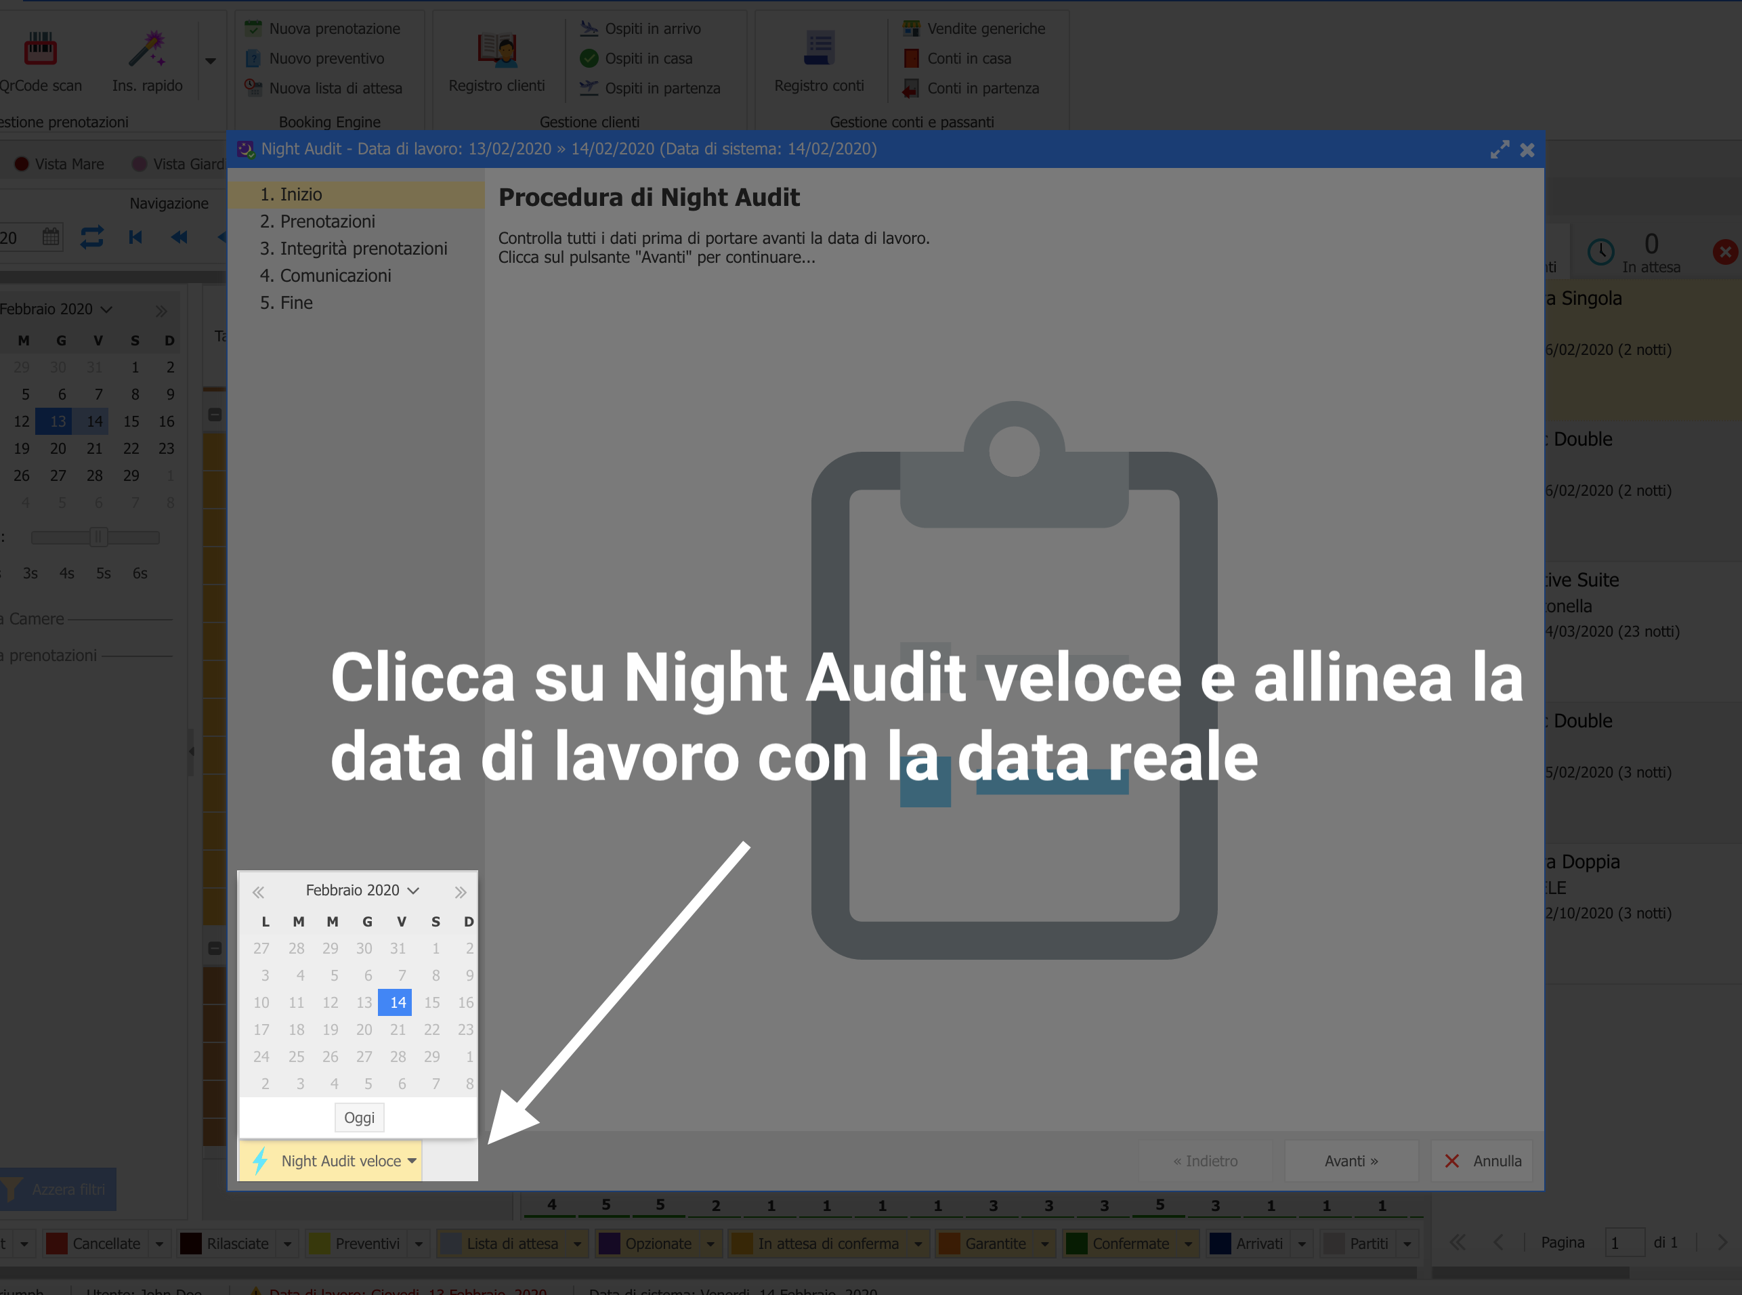Show Ospiti in partenza
This screenshot has height=1295, width=1742.
click(650, 88)
